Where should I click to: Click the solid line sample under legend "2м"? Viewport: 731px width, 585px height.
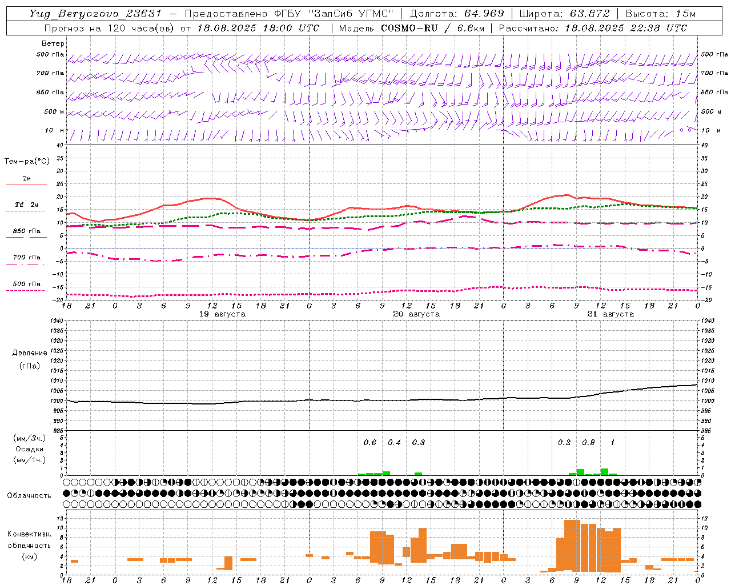[26, 185]
